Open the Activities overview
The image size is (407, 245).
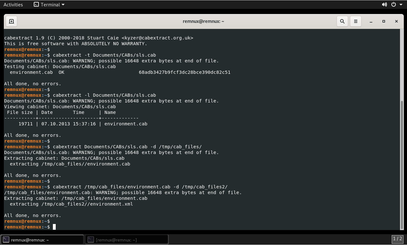point(13,4)
